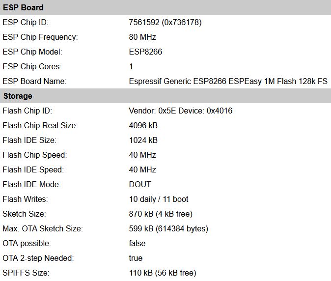Click the OTA 2-step Needed true value
Image resolution: width=331 pixels, height=281 pixels.
pos(136,258)
